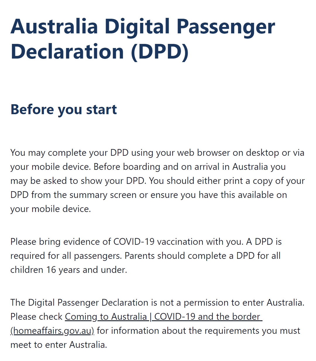The image size is (316, 361).
Task: Click the title line 'Australia Digital Passenger'
Action: 143,26
